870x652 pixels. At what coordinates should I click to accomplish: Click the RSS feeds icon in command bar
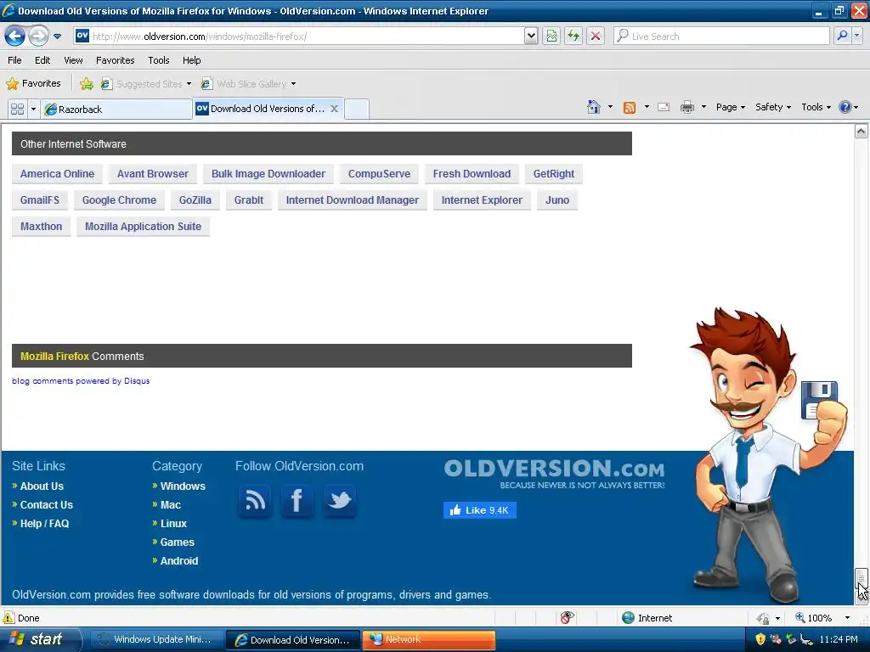point(630,108)
